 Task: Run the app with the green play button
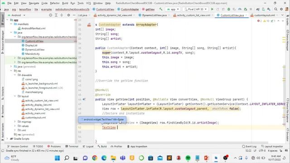pyautogui.click(x=212, y=9)
